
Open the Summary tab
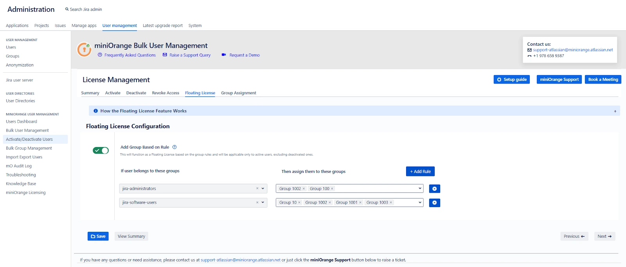90,93
